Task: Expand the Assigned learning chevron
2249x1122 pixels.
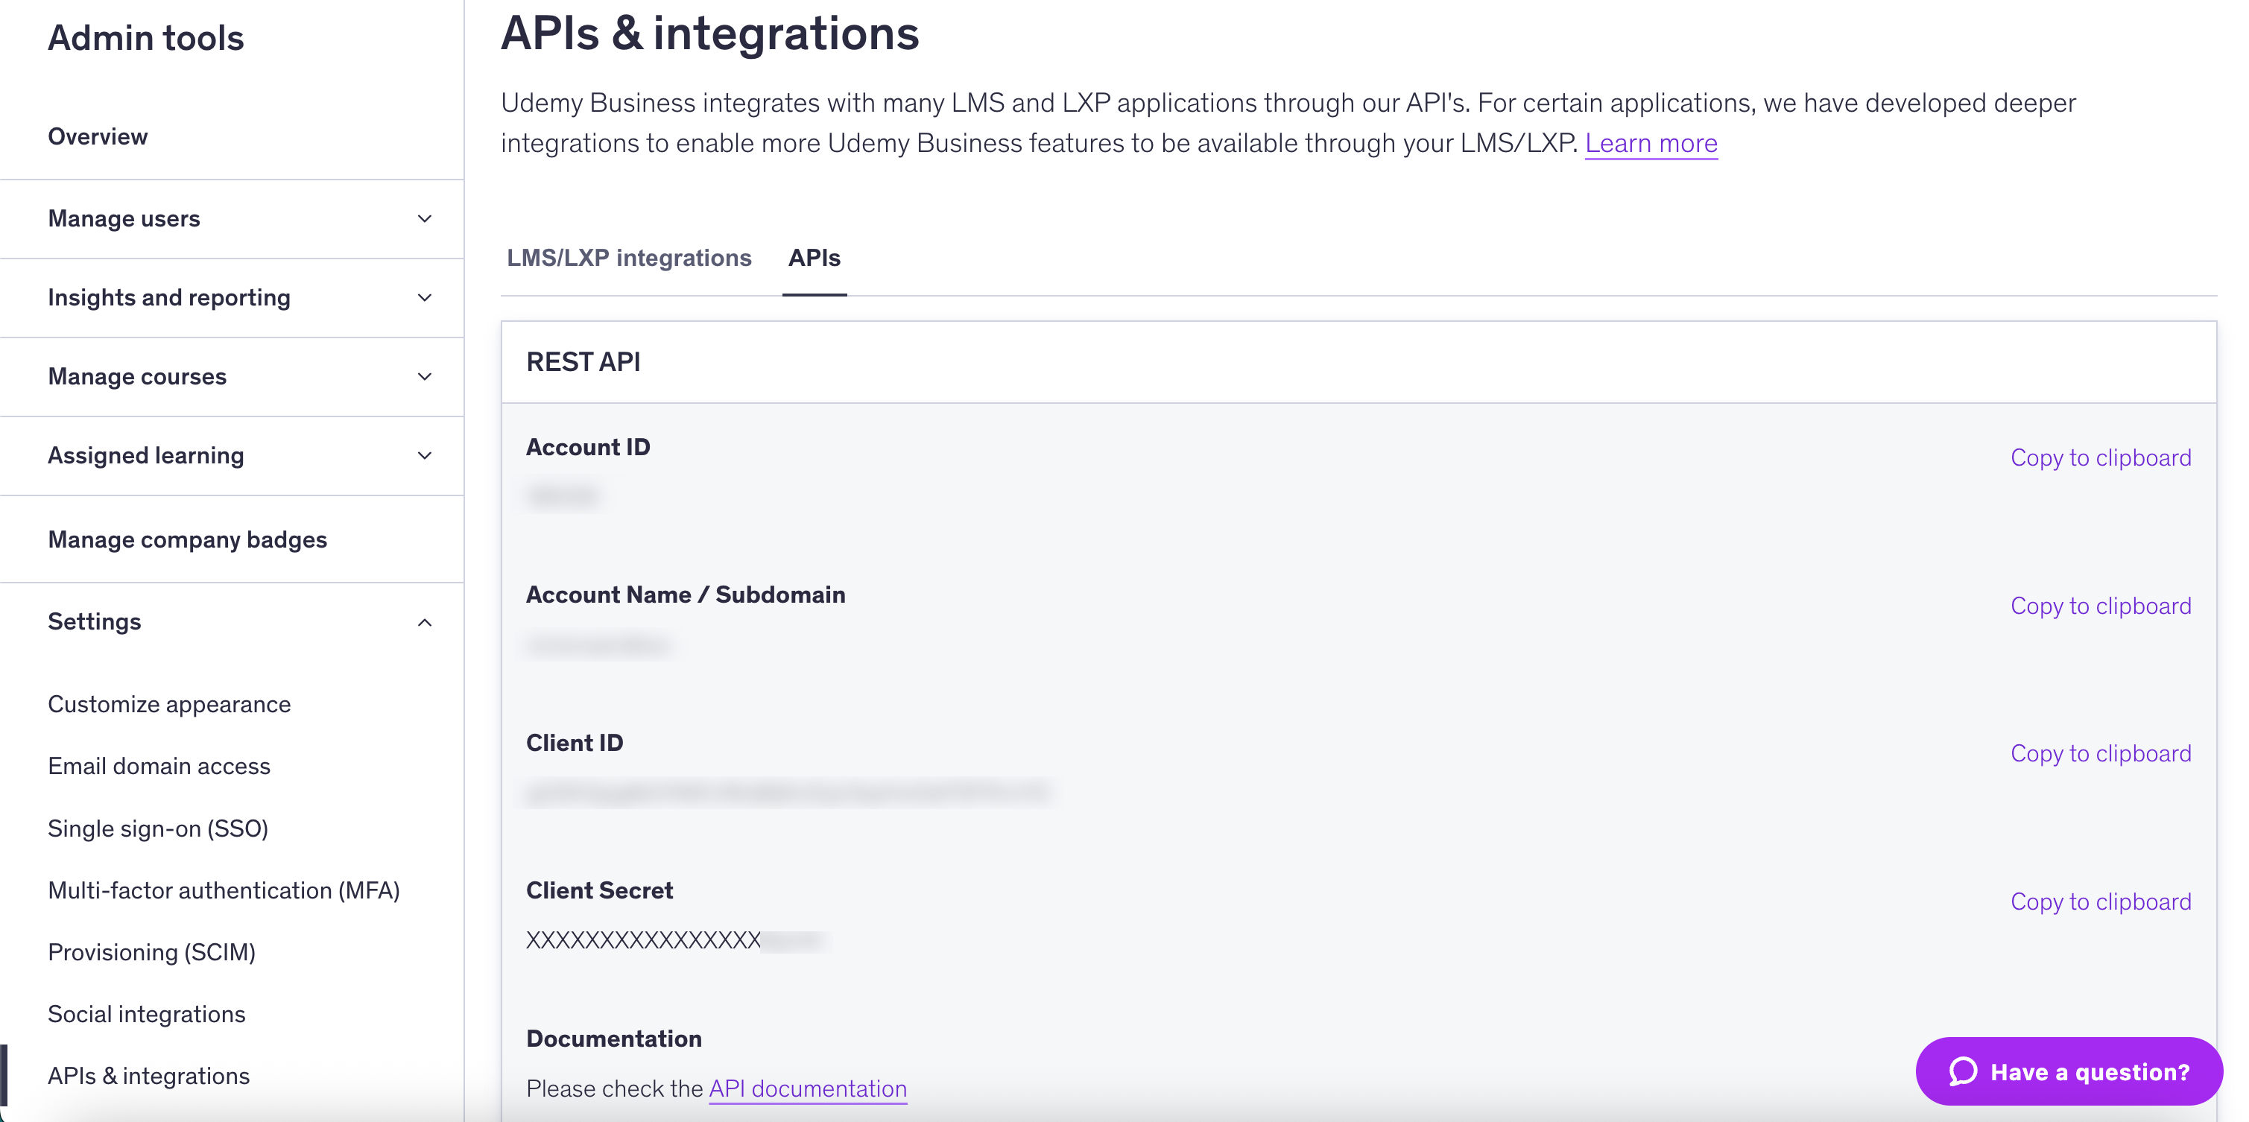Action: (424, 456)
